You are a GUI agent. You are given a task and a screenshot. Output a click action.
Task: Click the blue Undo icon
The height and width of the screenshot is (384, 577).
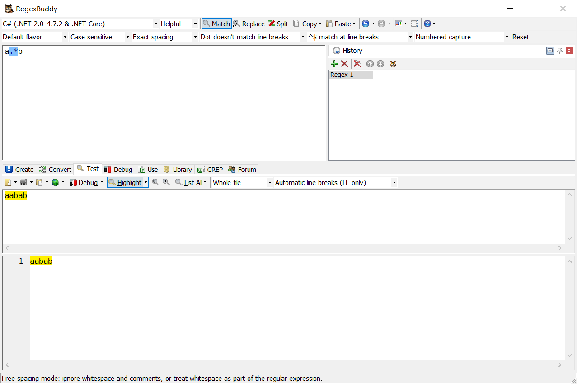pyautogui.click(x=366, y=24)
